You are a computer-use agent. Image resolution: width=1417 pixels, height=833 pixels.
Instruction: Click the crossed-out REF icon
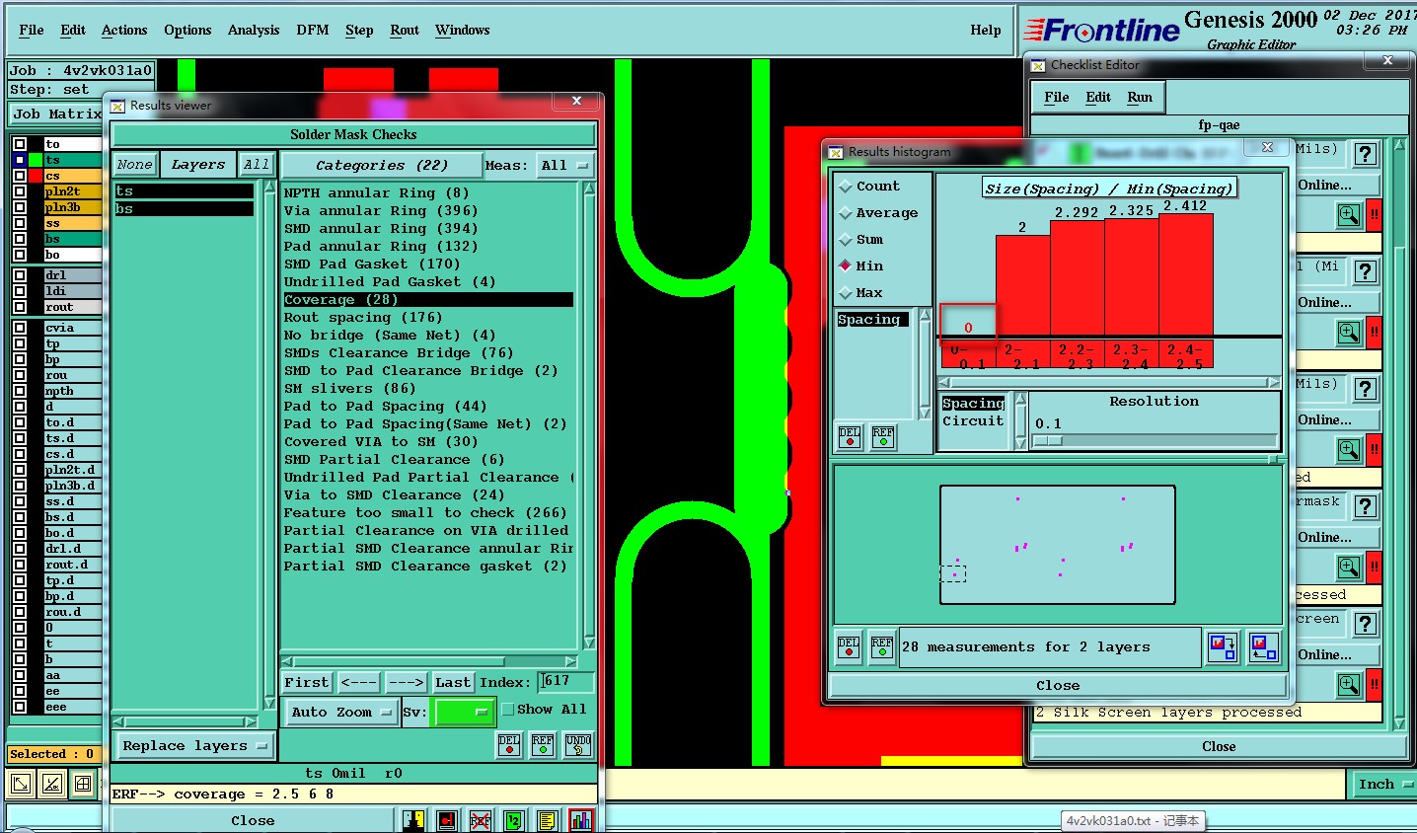click(x=480, y=820)
